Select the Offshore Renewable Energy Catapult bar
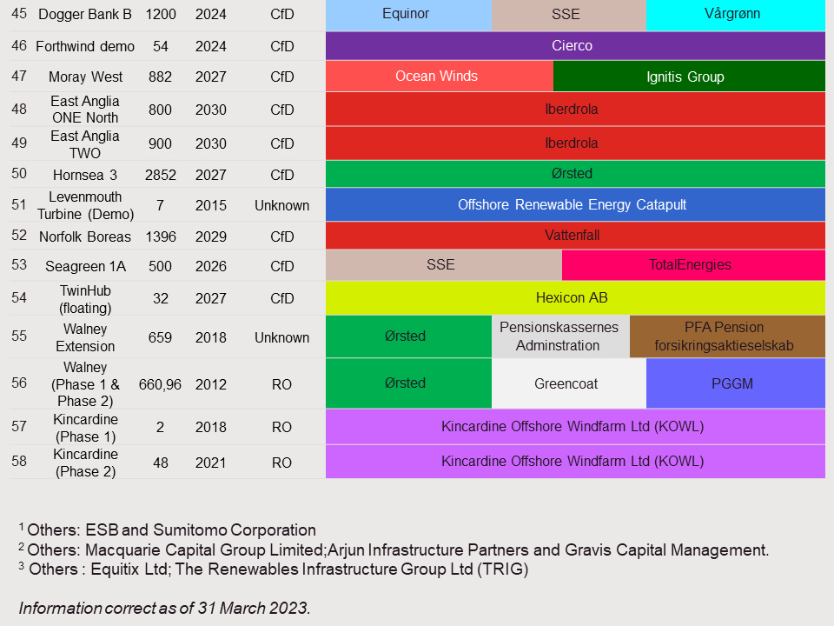This screenshot has height=626, width=834. 574,205
